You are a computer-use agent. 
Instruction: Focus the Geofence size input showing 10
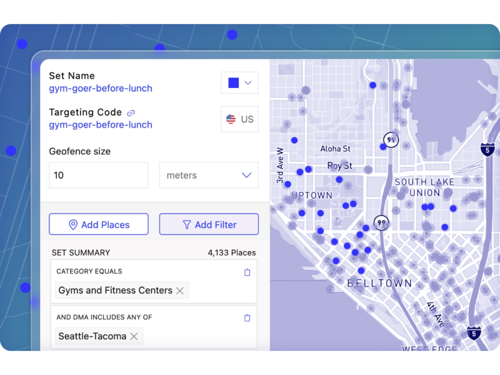click(99, 175)
